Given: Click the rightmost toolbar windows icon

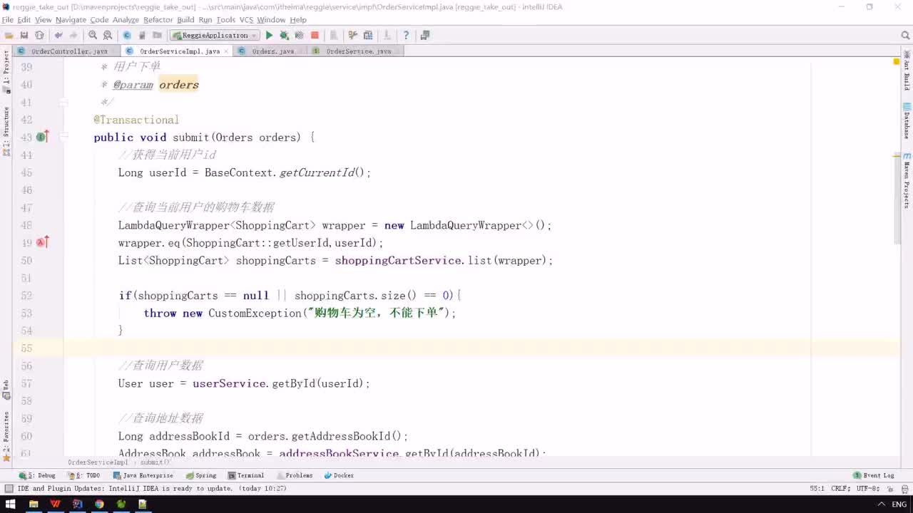Looking at the screenshot, I should click(x=425, y=35).
